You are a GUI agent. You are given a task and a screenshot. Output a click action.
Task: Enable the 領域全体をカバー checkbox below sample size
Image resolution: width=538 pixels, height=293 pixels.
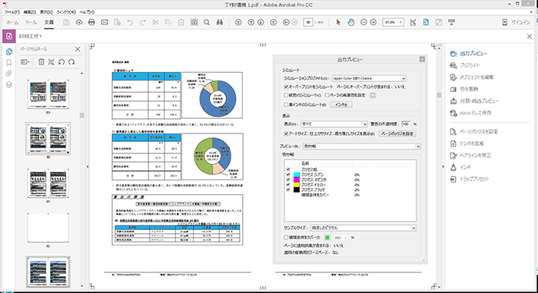(x=286, y=237)
